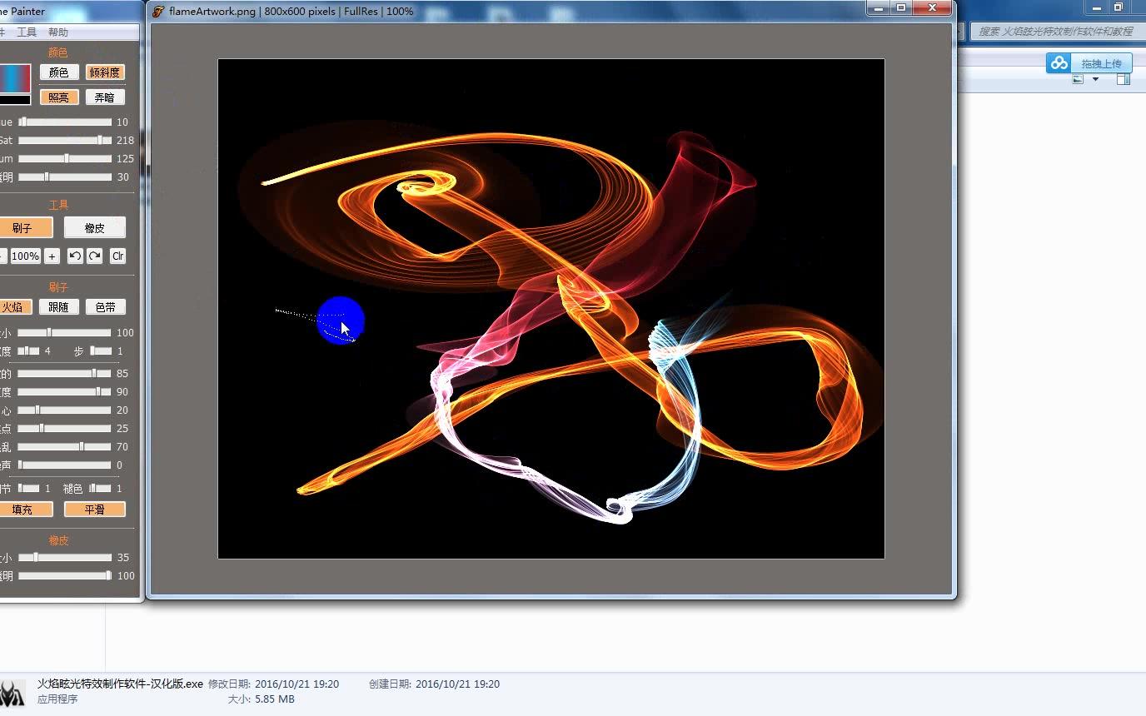Image resolution: width=1146 pixels, height=716 pixels.
Task: Toggle the 倾斜度 gradient mode
Action: [x=105, y=72]
